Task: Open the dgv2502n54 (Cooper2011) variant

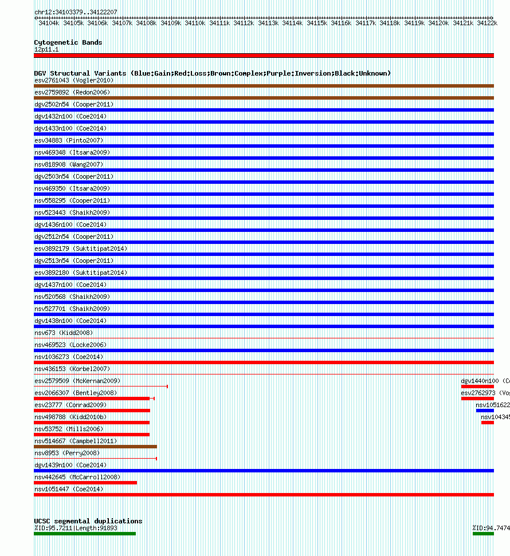Action: pyautogui.click(x=74, y=105)
